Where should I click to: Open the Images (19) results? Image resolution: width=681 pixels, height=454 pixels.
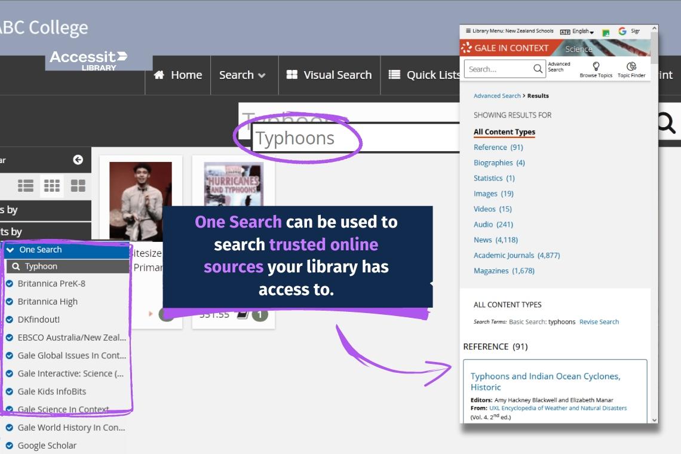pos(493,194)
